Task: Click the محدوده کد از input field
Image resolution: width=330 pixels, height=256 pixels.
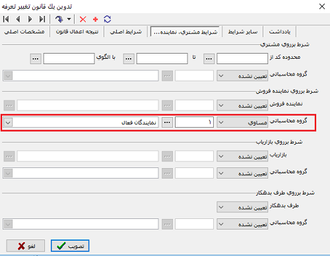Action: point(242,59)
